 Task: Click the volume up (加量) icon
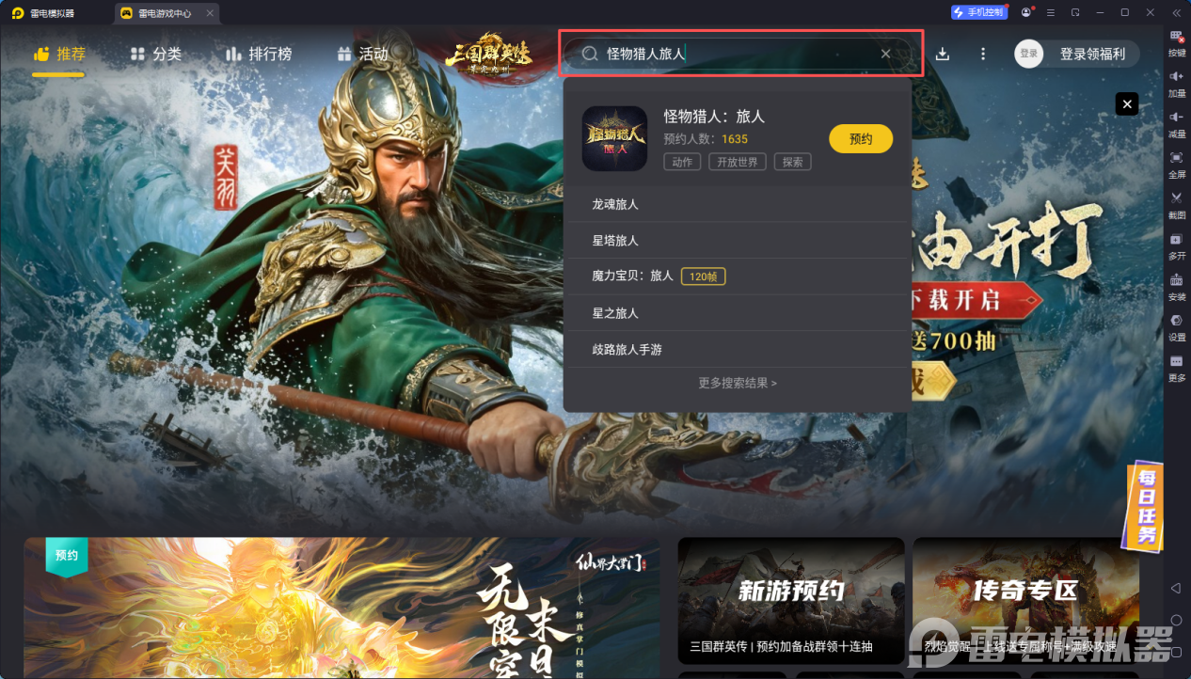(x=1176, y=82)
